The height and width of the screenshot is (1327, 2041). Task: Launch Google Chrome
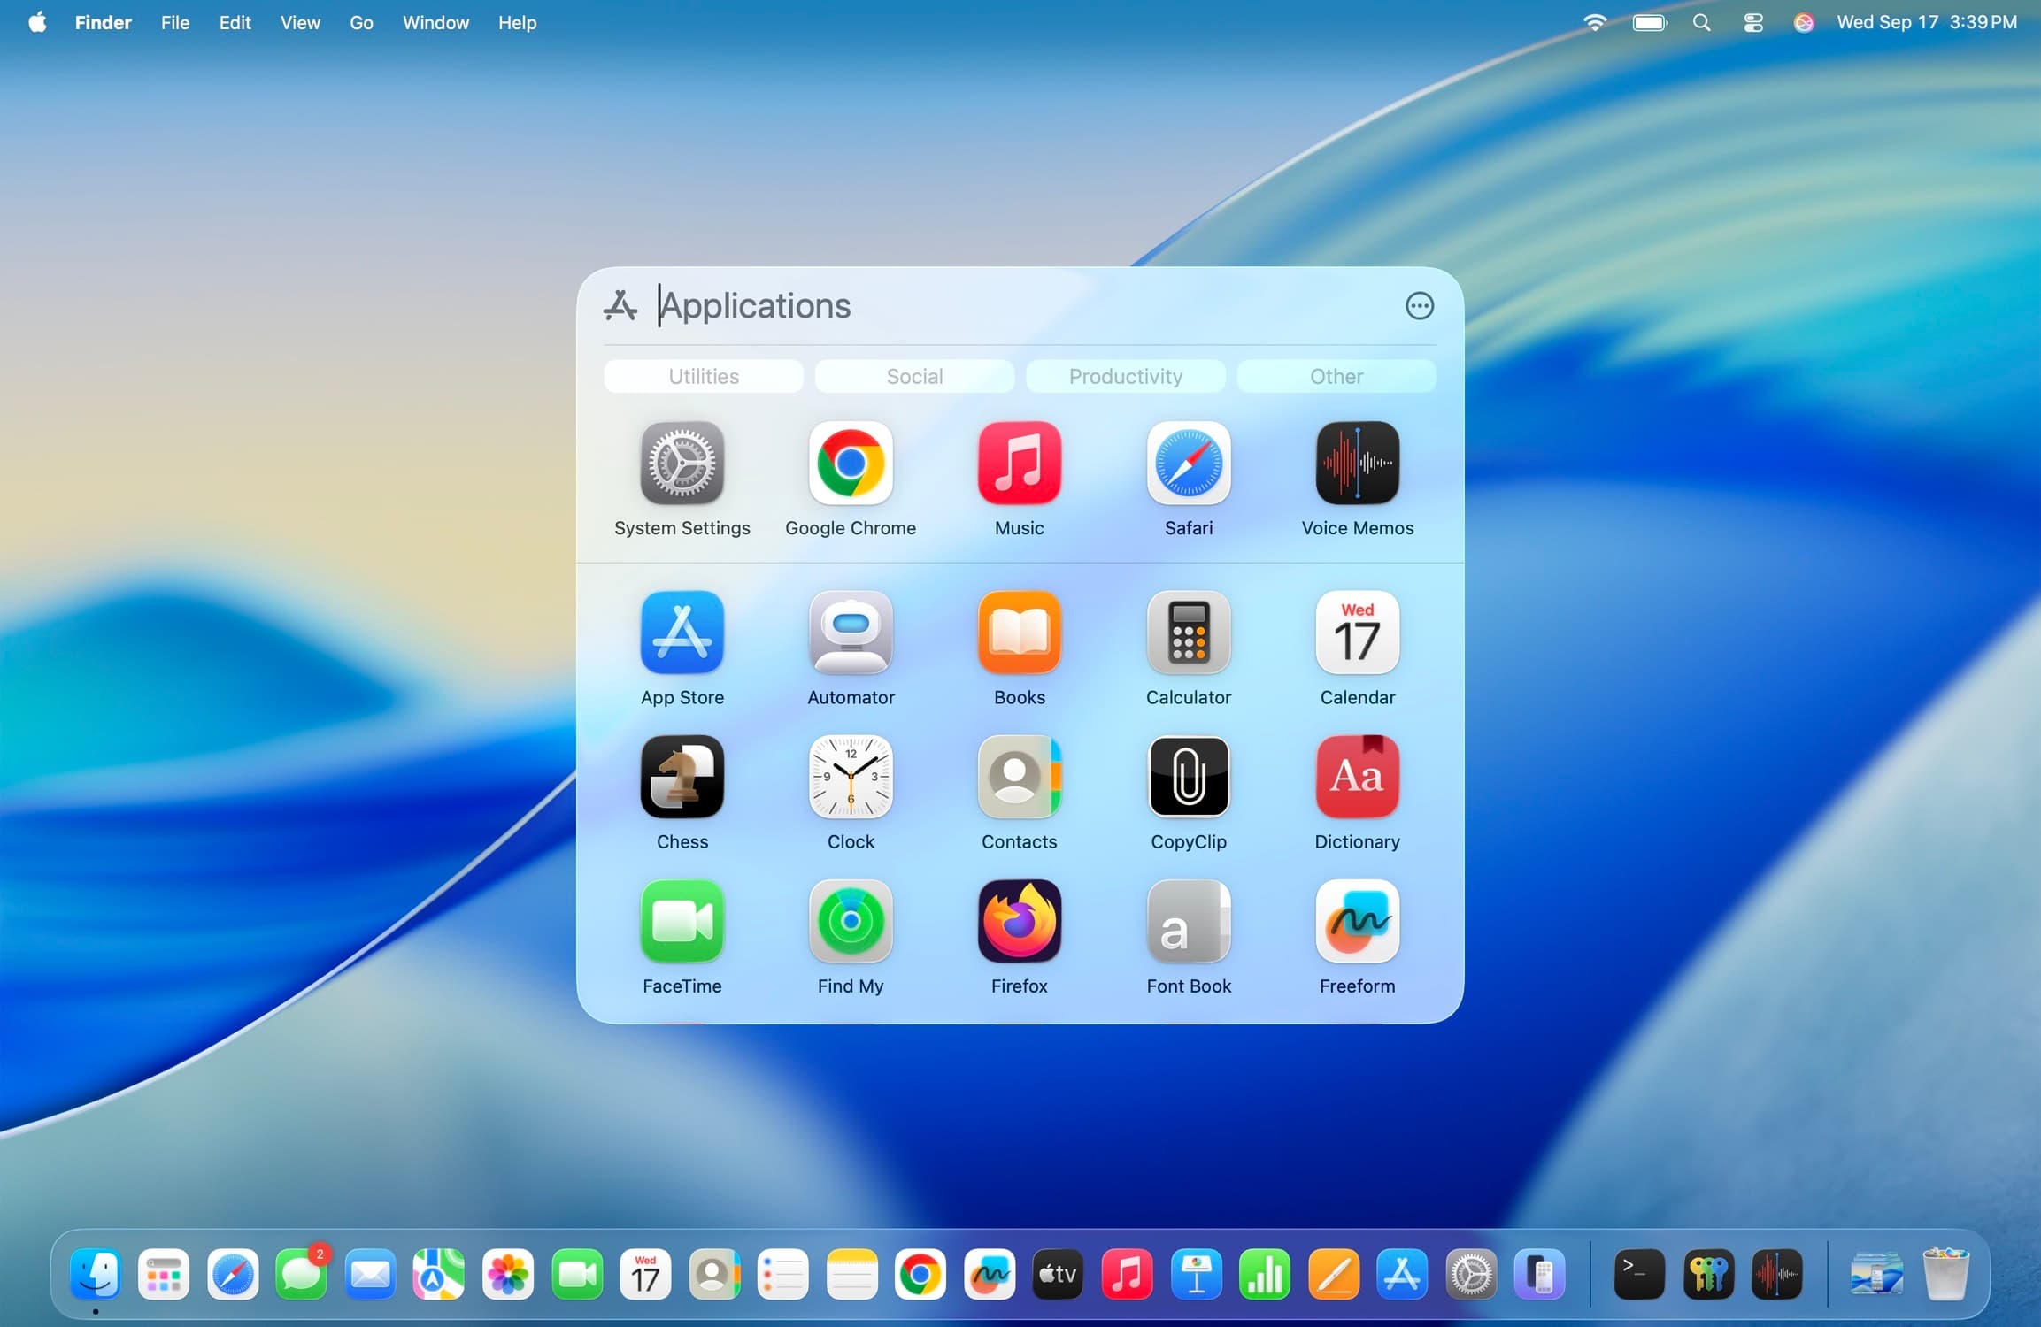coord(850,464)
